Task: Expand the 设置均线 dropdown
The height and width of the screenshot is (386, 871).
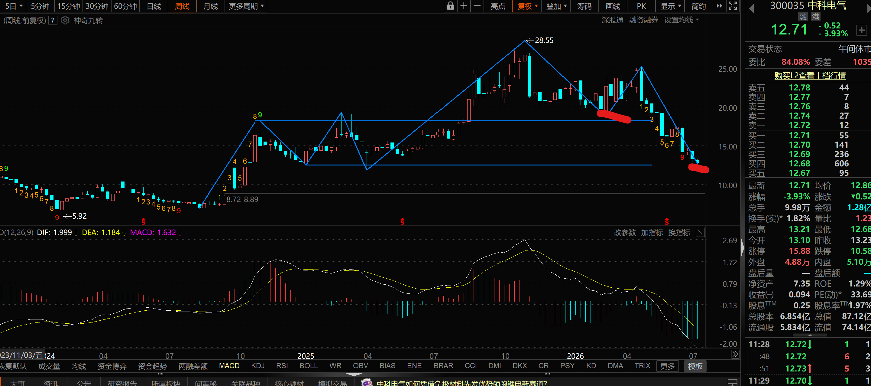Action: tap(681, 20)
